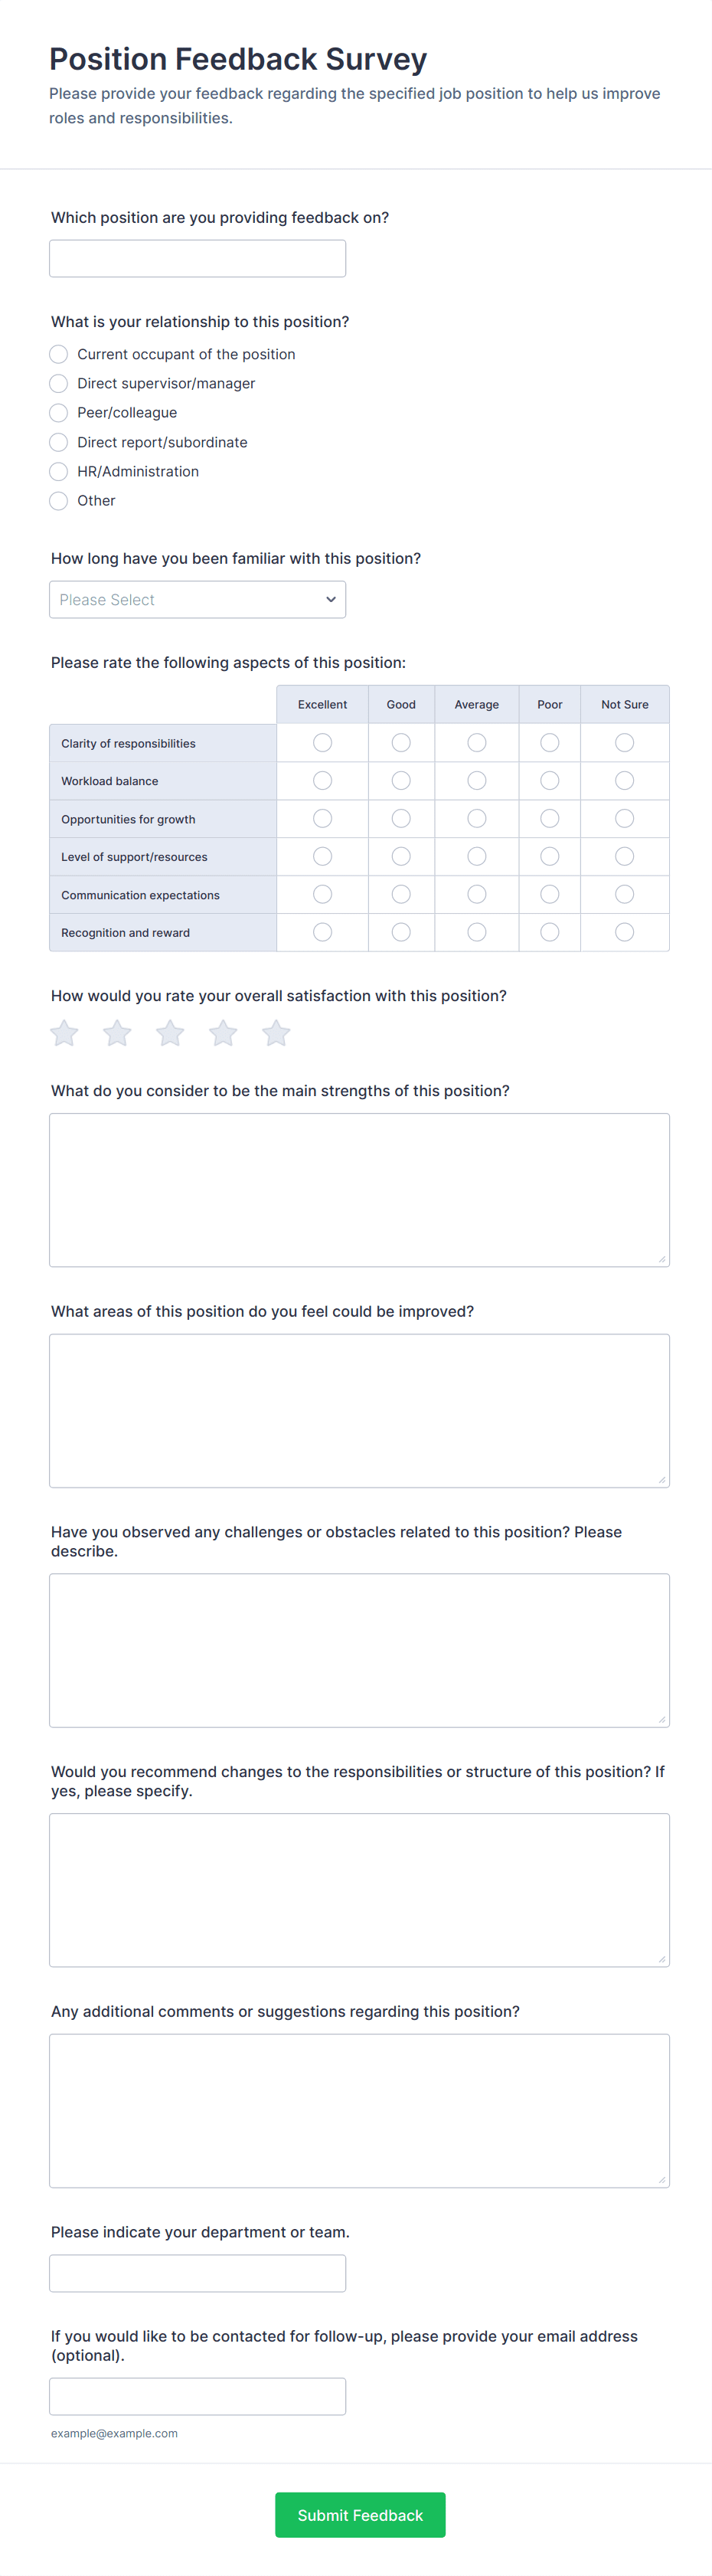Pick 'HR/Administration' as relationship

[59, 471]
